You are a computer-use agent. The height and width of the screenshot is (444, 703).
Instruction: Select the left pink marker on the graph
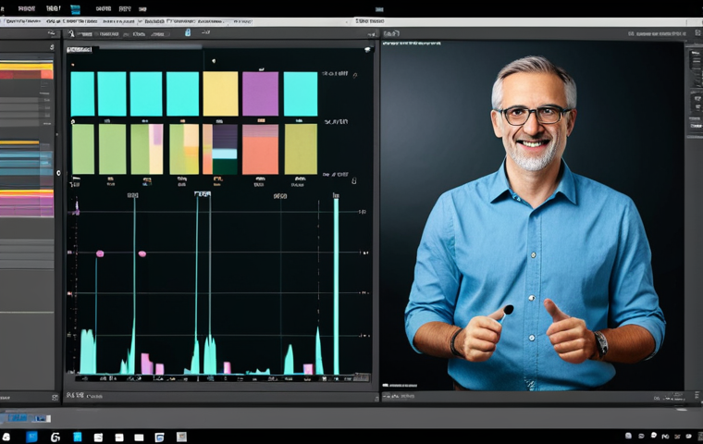pos(100,253)
